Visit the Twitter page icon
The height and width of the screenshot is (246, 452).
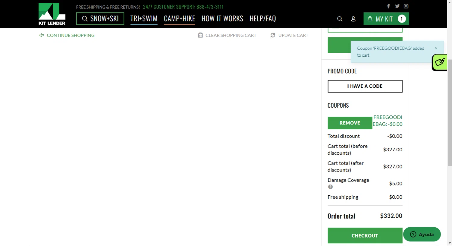click(397, 6)
